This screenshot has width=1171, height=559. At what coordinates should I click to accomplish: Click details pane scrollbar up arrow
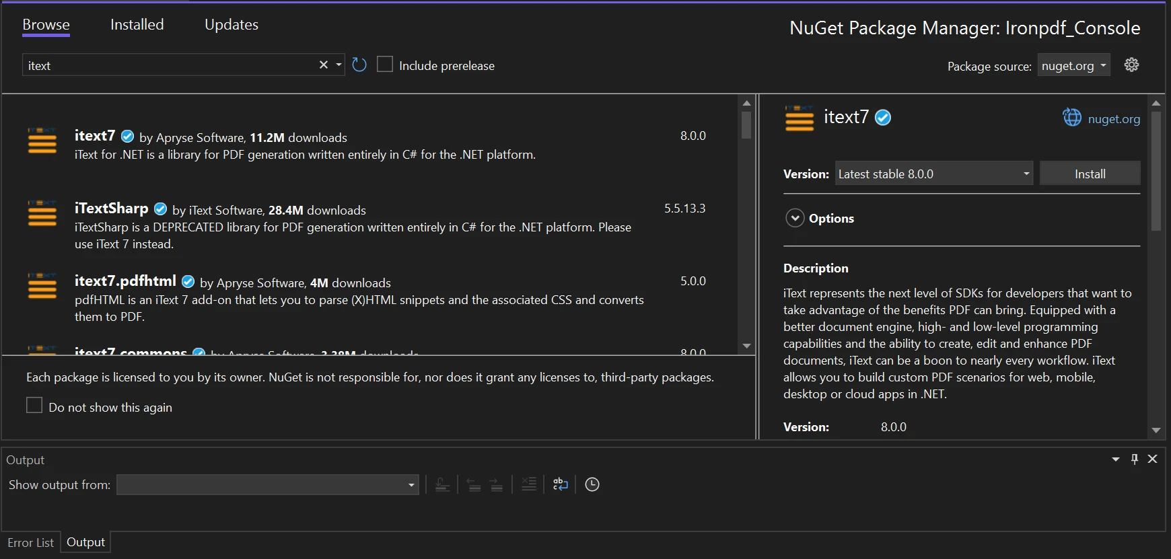1156,103
